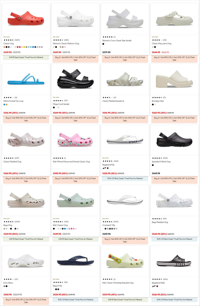Image resolution: width=200 pixels, height=306 pixels.
Task: View the navy Baya II Flip image
Action: pos(75,261)
